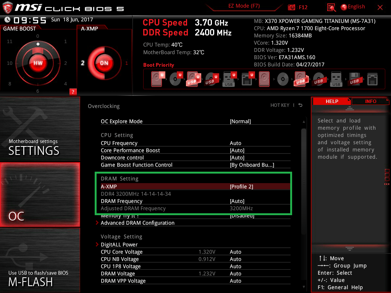Click the CPU Speed 3.70 GHz readout
Viewport: 391px width, 293px height.
click(x=185, y=23)
